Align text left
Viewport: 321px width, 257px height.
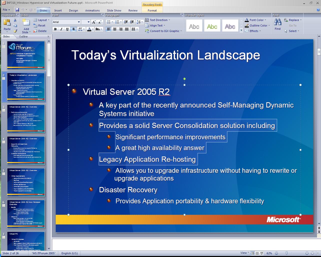(x=108, y=29)
